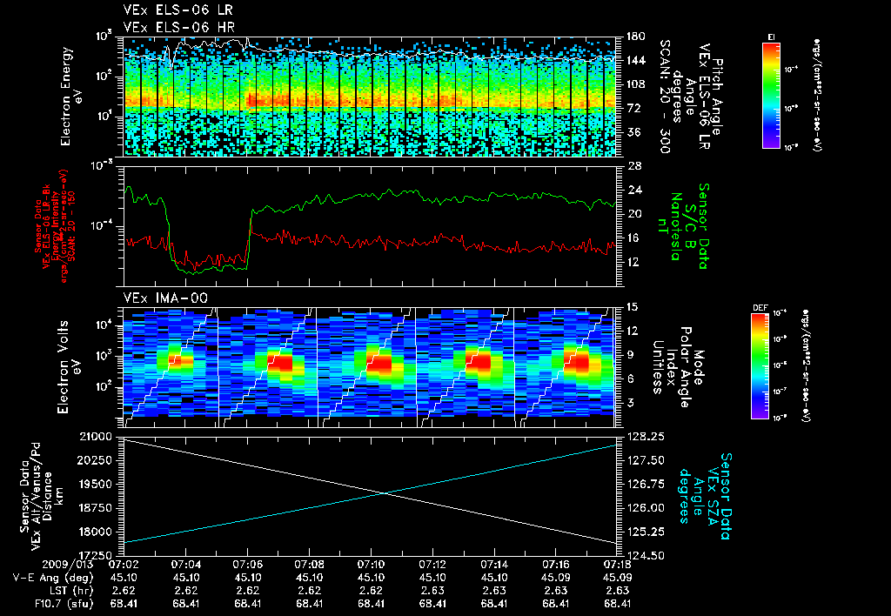Click the '72' pitch angle tick

pyautogui.click(x=632, y=108)
